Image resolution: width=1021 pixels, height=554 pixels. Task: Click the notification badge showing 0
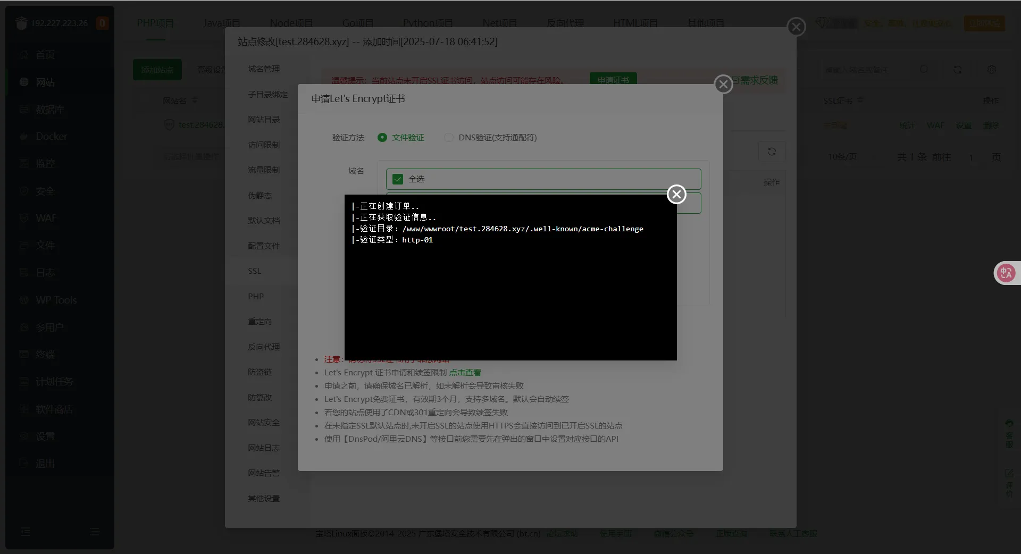tap(102, 23)
